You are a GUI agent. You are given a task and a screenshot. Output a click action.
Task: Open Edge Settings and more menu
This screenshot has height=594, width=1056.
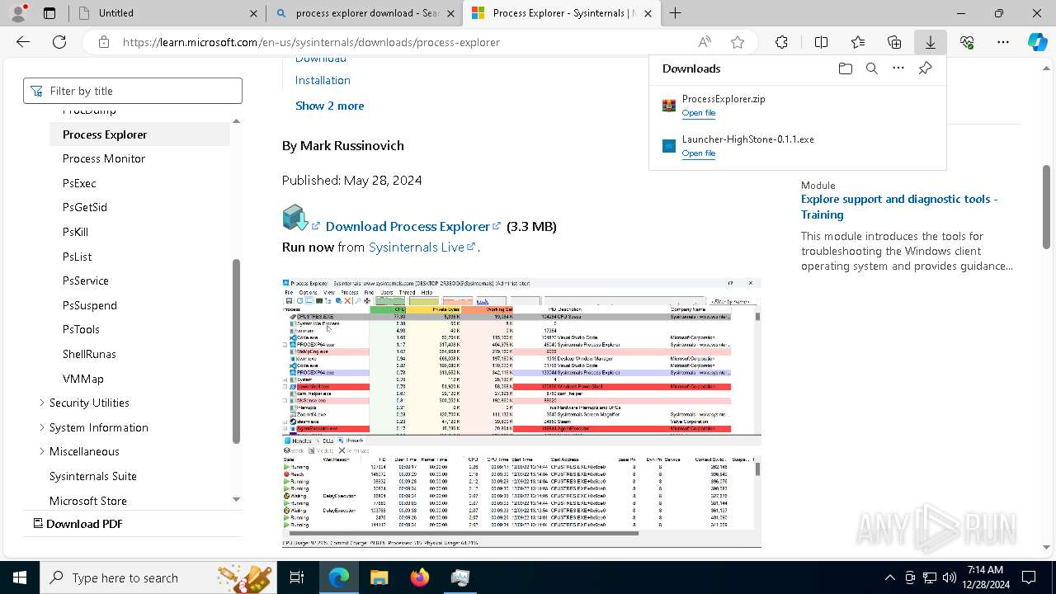tap(1003, 42)
